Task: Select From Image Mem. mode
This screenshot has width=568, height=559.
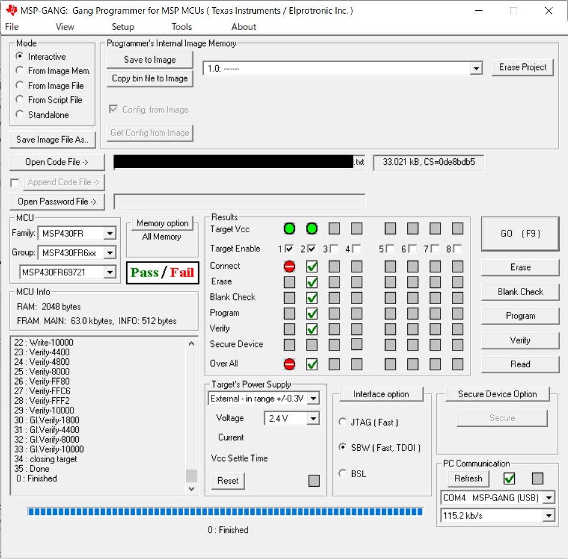Action: 20,70
